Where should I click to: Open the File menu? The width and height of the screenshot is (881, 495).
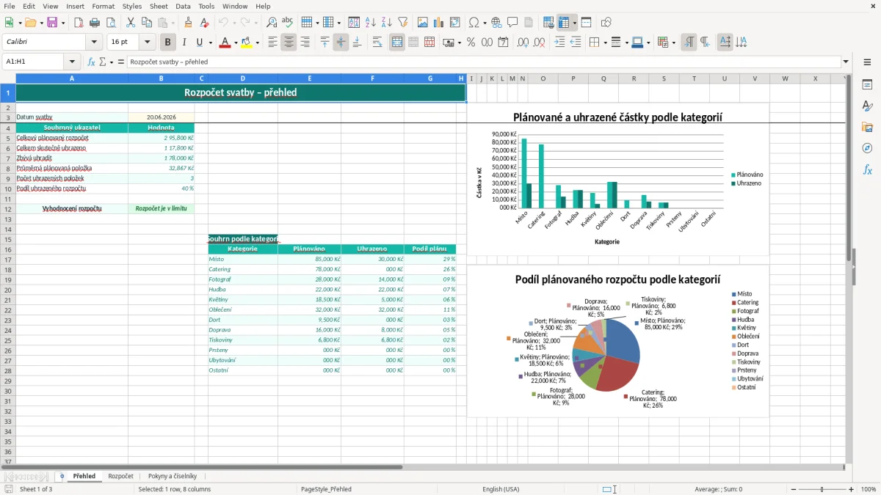10,6
